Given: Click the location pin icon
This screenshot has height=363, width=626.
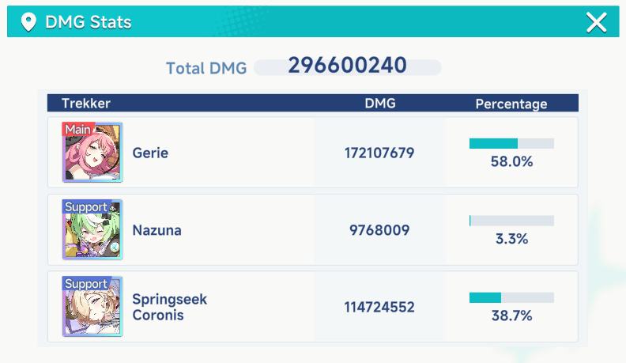Looking at the screenshot, I should click(x=29, y=22).
